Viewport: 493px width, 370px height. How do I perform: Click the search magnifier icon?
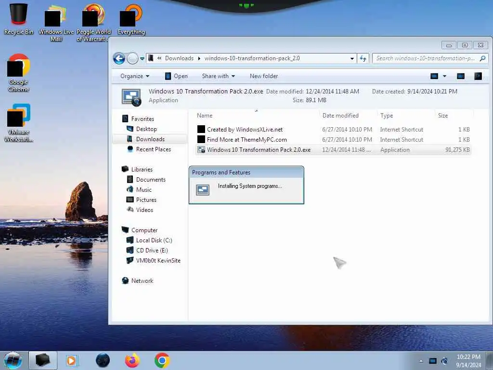tap(482, 58)
